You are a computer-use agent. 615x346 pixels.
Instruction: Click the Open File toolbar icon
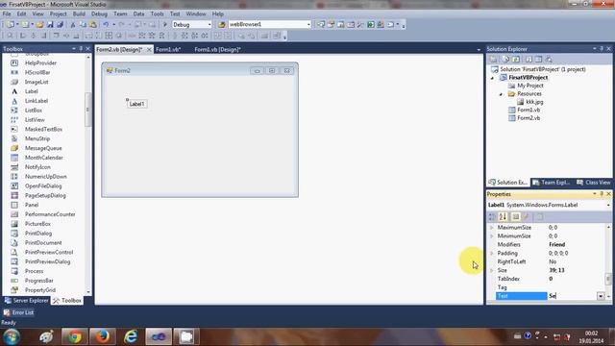pos(40,24)
